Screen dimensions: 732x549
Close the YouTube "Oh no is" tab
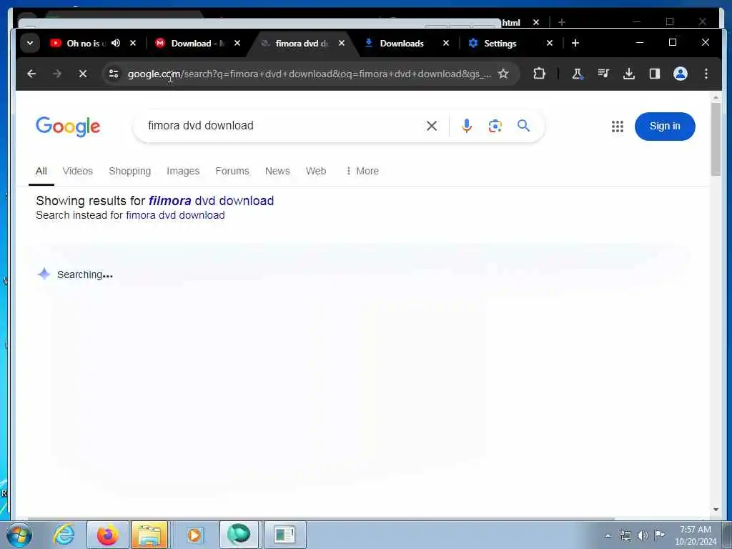(133, 43)
